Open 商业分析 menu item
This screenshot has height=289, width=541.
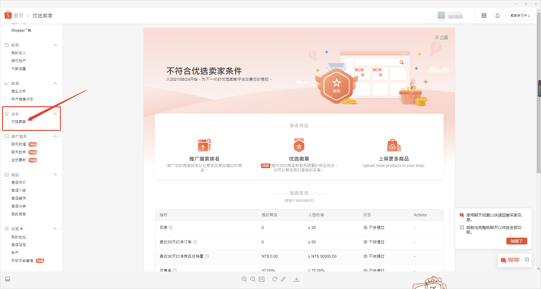point(19,91)
